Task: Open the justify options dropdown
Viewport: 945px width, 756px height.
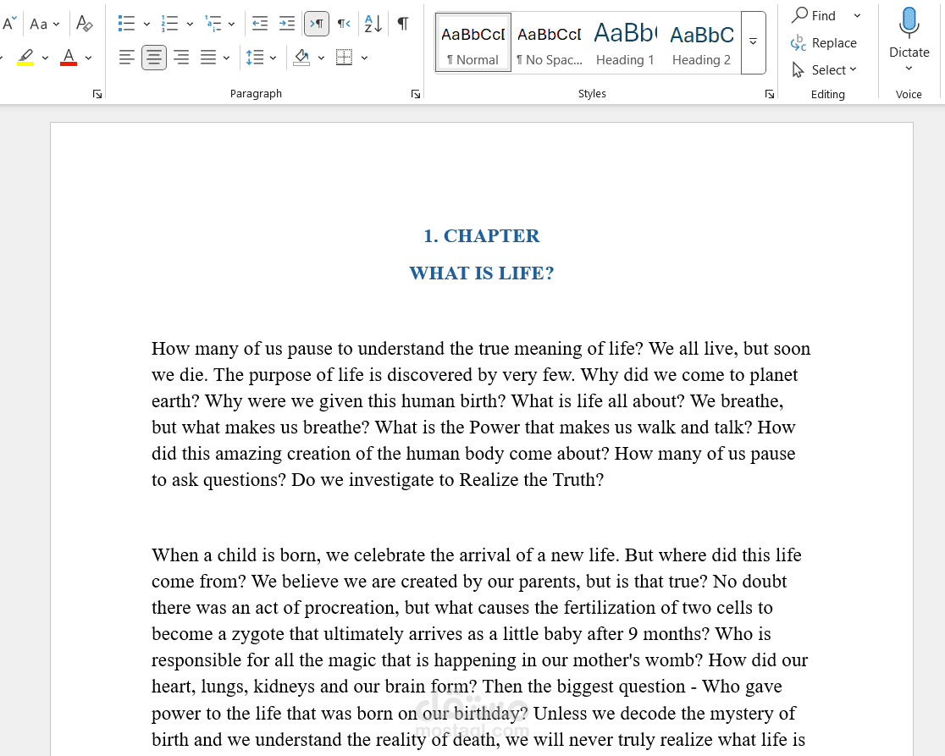Action: 227,58
